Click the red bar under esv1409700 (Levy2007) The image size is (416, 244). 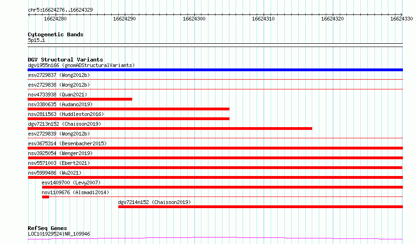[222, 187]
